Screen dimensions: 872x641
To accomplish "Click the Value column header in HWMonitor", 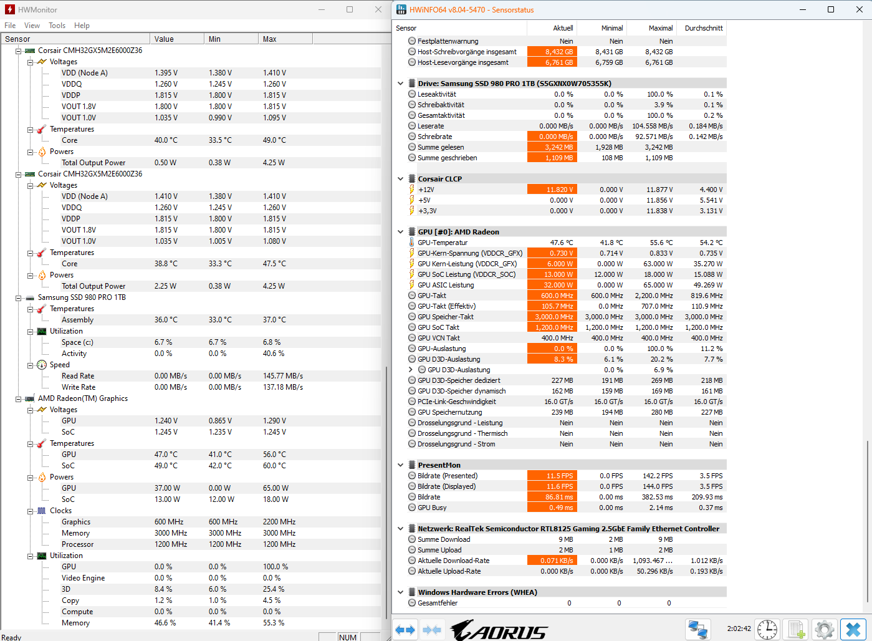I will point(177,39).
